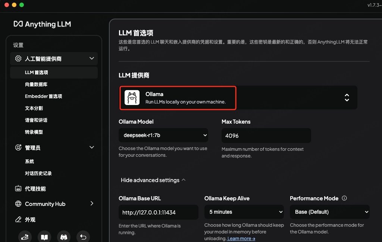This screenshot has height=242, width=382.
Task: Click the yellow minimize window button
Action: pos(14,5)
